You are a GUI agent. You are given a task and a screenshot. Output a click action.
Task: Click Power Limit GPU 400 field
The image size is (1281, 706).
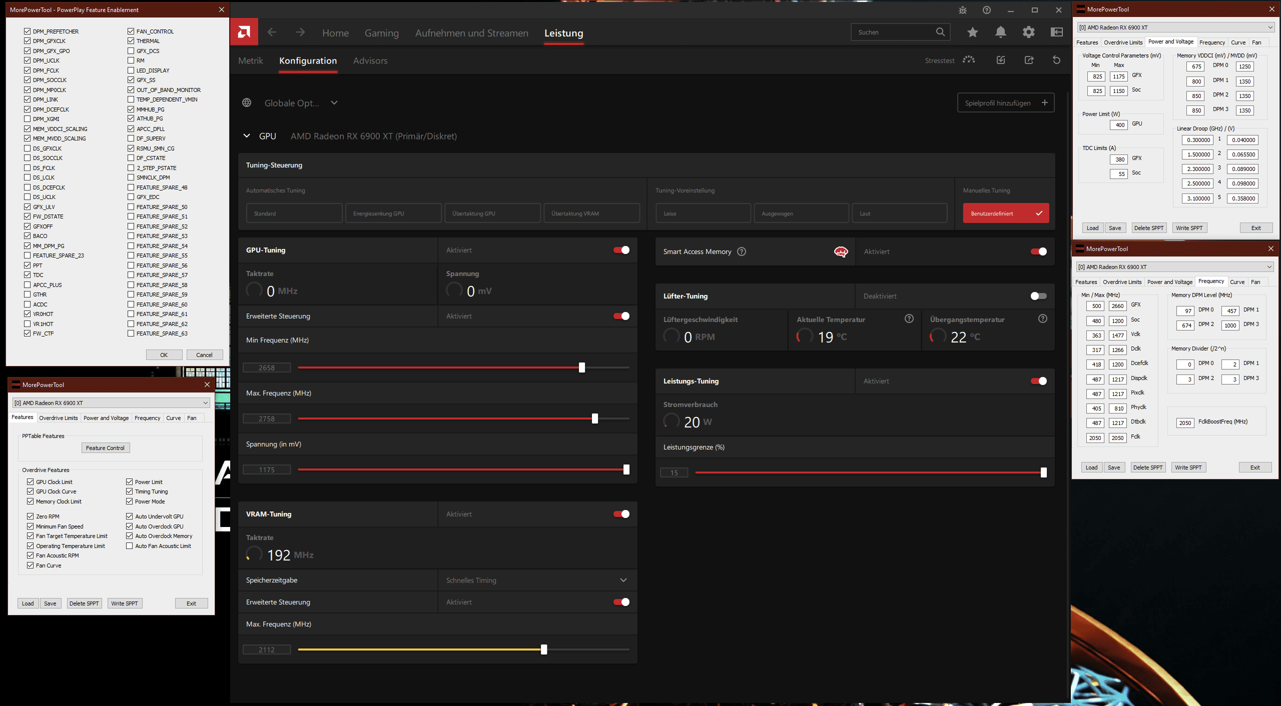click(x=1119, y=125)
